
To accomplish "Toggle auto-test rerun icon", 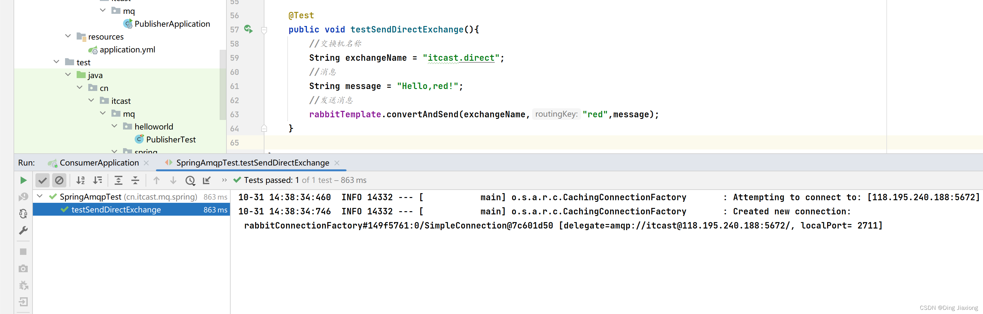I will tap(23, 213).
